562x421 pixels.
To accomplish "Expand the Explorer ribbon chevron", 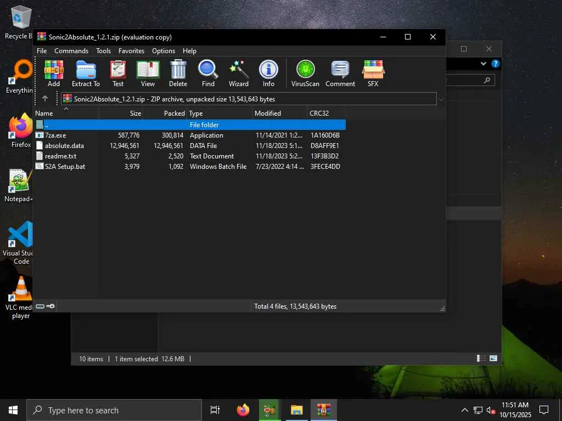I will 483,64.
